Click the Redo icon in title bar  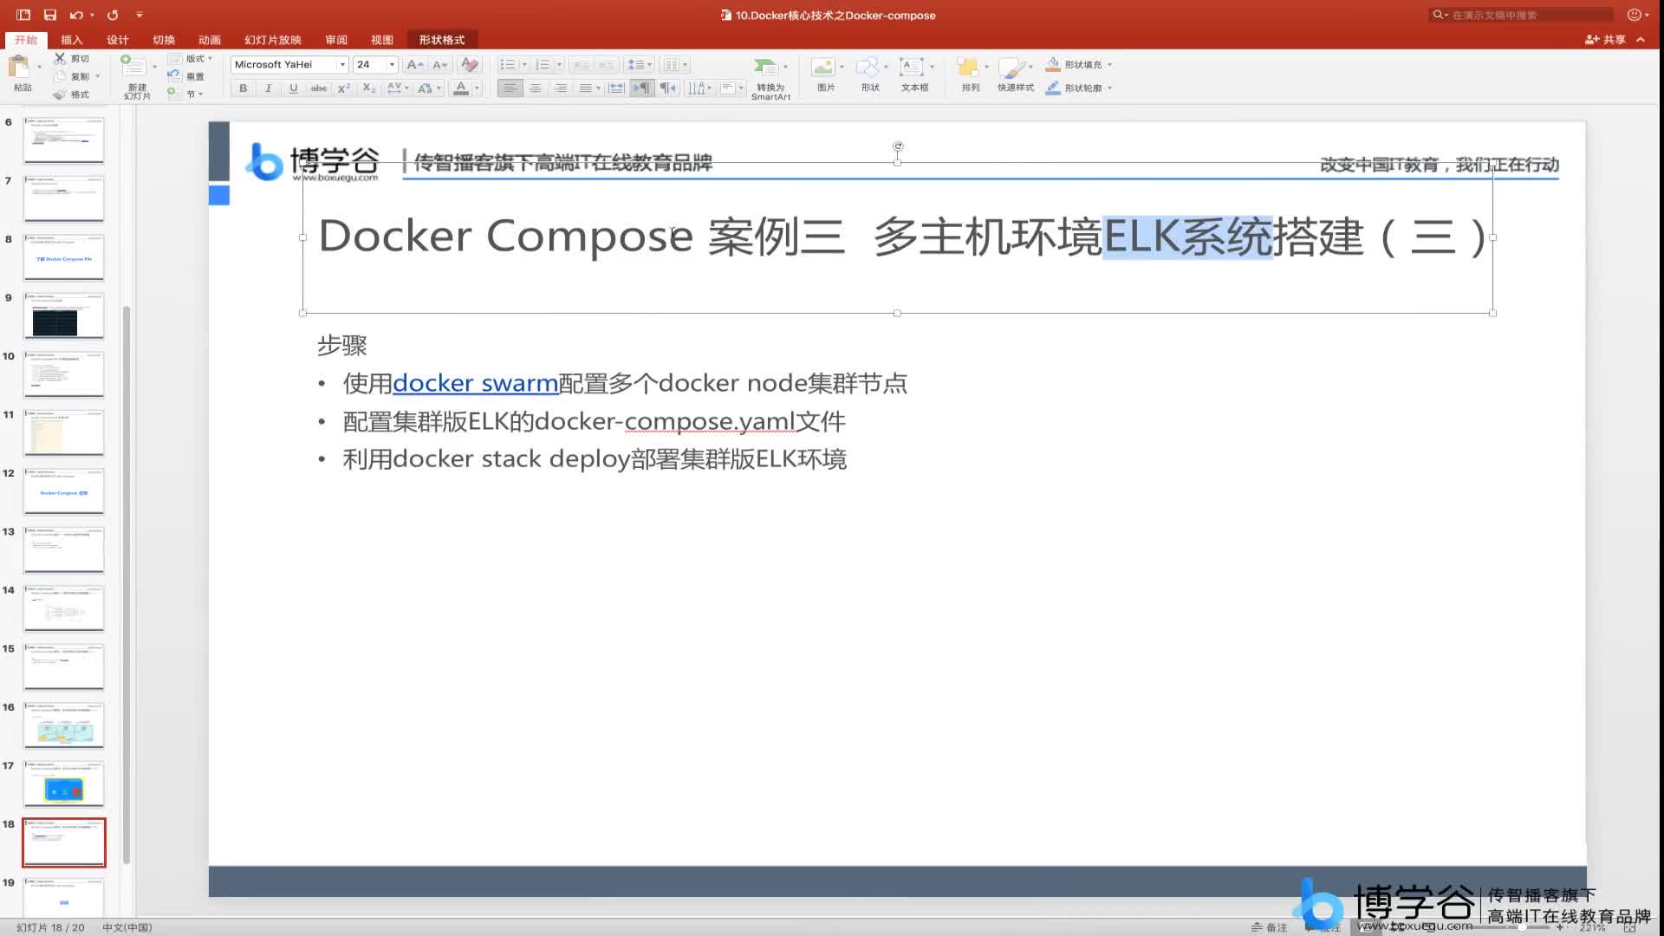113,15
